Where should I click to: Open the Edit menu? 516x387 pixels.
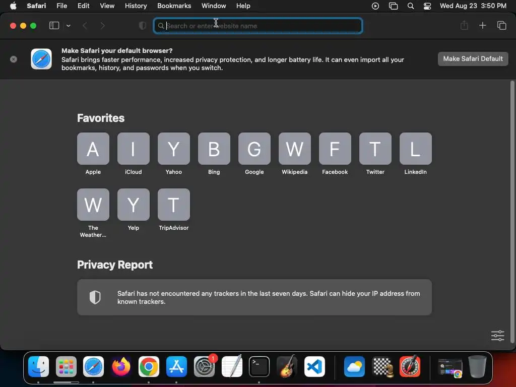[83, 6]
